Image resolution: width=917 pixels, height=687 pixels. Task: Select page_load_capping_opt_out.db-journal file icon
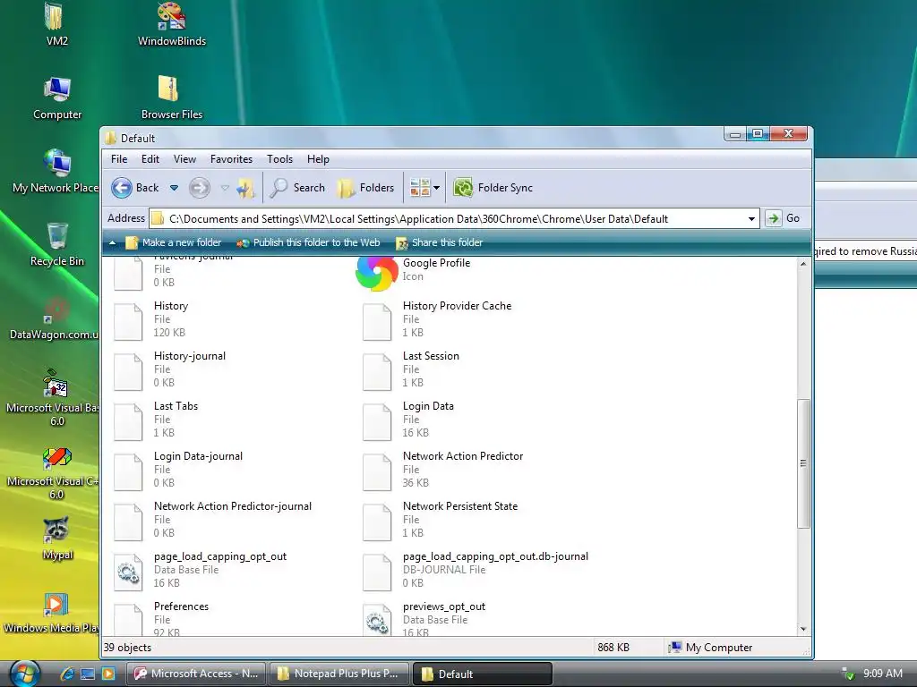[377, 572]
